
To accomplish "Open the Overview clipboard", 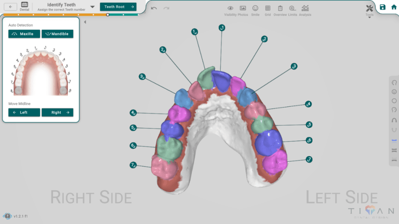I will (280, 10).
